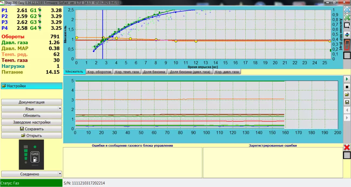Viewport: 351px width, 187px height.
Task: Stop the oscilloscope with the black stop icon
Action: click(x=347, y=87)
